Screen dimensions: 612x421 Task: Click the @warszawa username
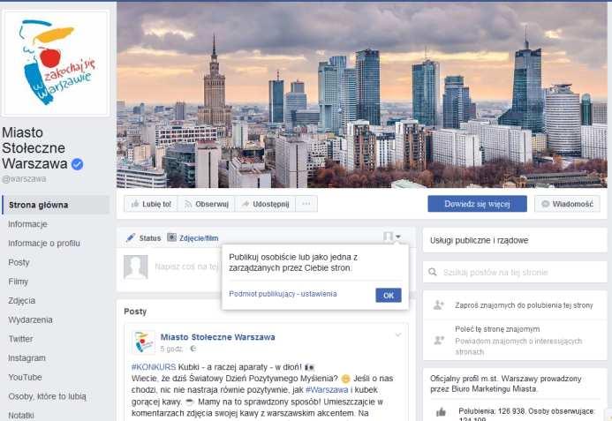click(x=24, y=178)
